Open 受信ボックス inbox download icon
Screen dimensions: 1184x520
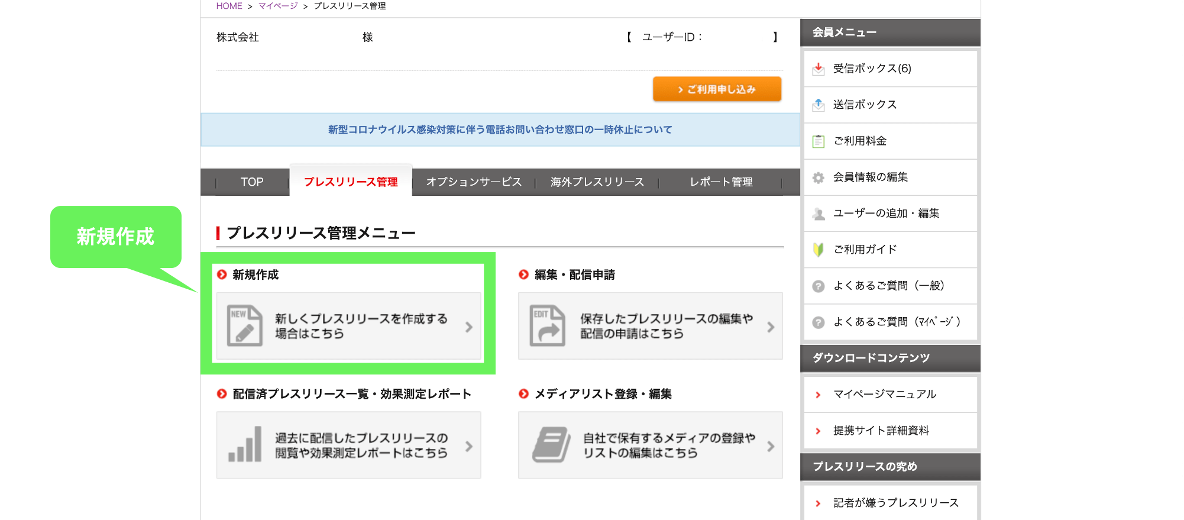click(819, 69)
